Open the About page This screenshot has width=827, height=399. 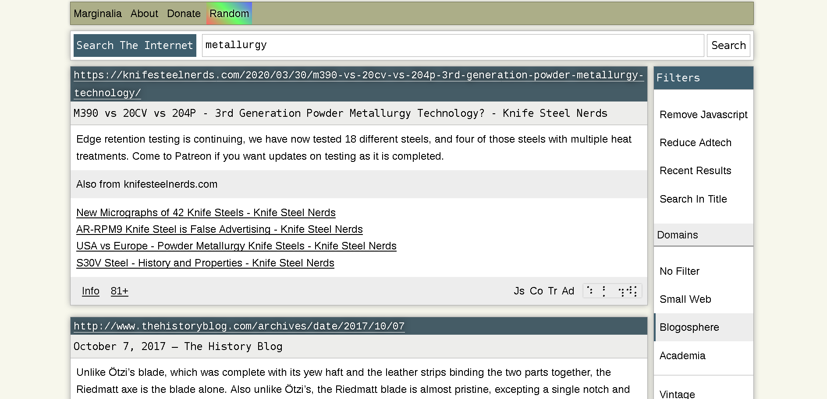[x=144, y=14]
